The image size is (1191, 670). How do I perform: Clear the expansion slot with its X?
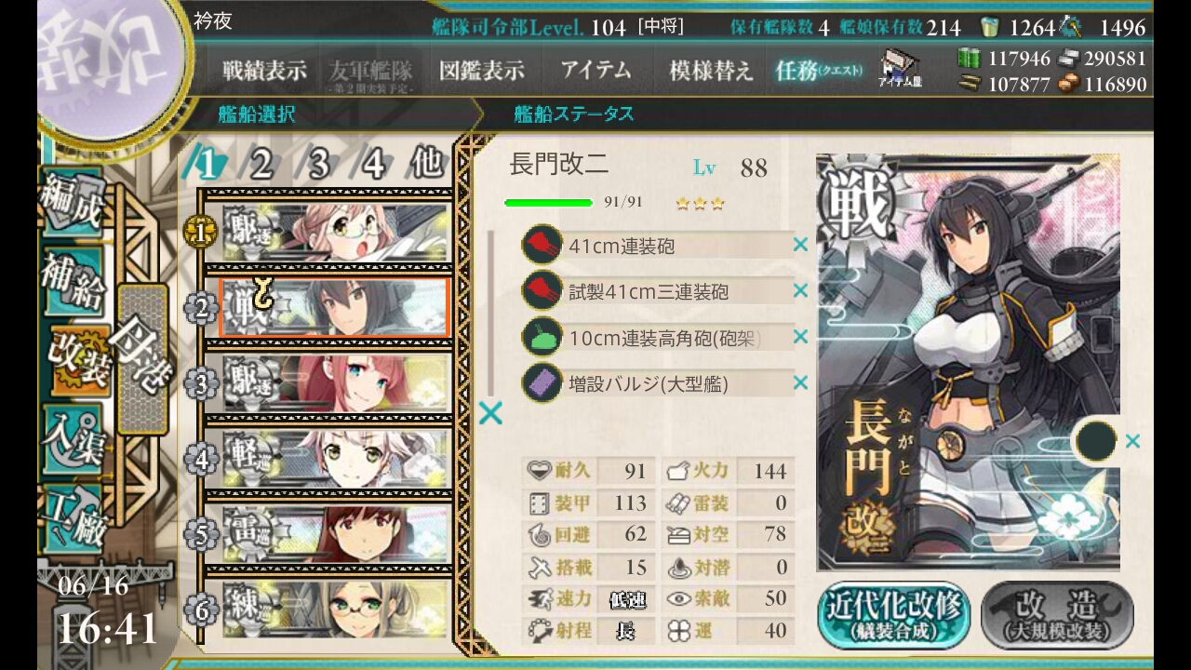1132,442
